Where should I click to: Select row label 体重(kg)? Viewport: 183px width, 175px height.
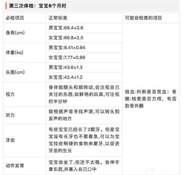(x=15, y=52)
